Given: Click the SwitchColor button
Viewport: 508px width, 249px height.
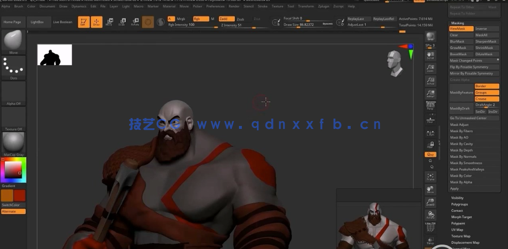Looking at the screenshot, I should 13,205.
